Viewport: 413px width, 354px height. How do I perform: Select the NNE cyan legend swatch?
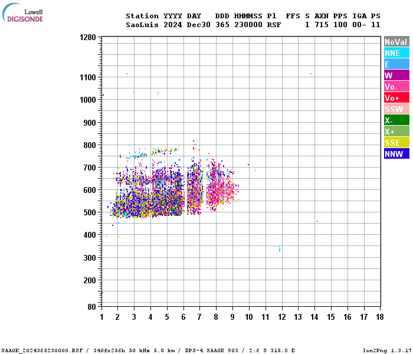coord(396,53)
